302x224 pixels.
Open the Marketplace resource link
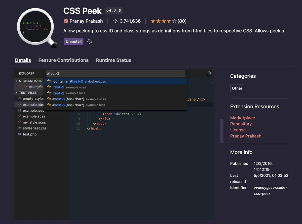(x=242, y=118)
